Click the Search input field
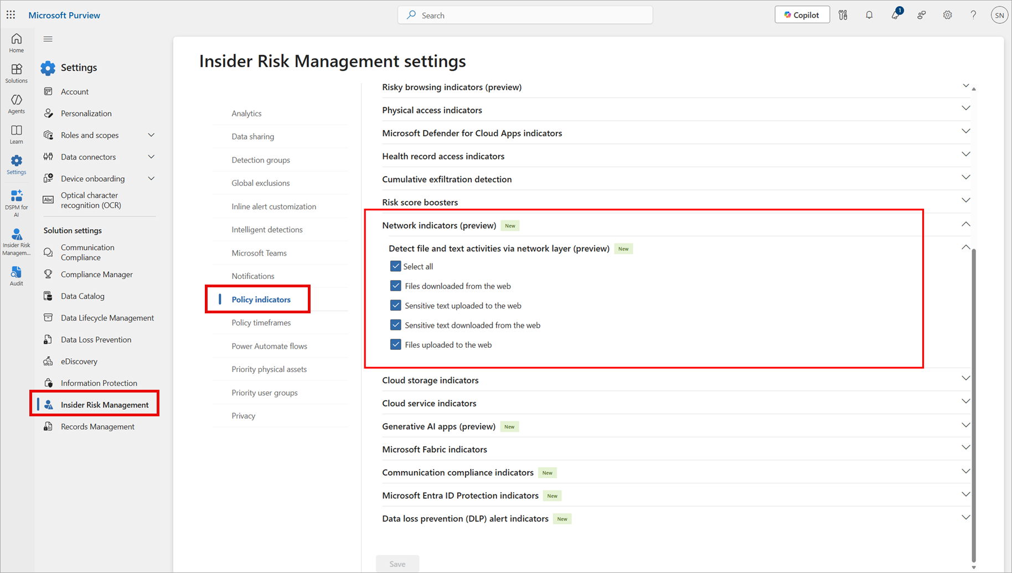1012x573 pixels. coord(525,15)
